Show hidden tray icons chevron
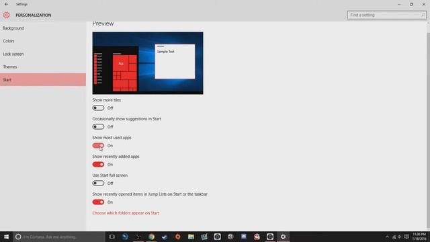This screenshot has height=242, width=430. (x=387, y=237)
